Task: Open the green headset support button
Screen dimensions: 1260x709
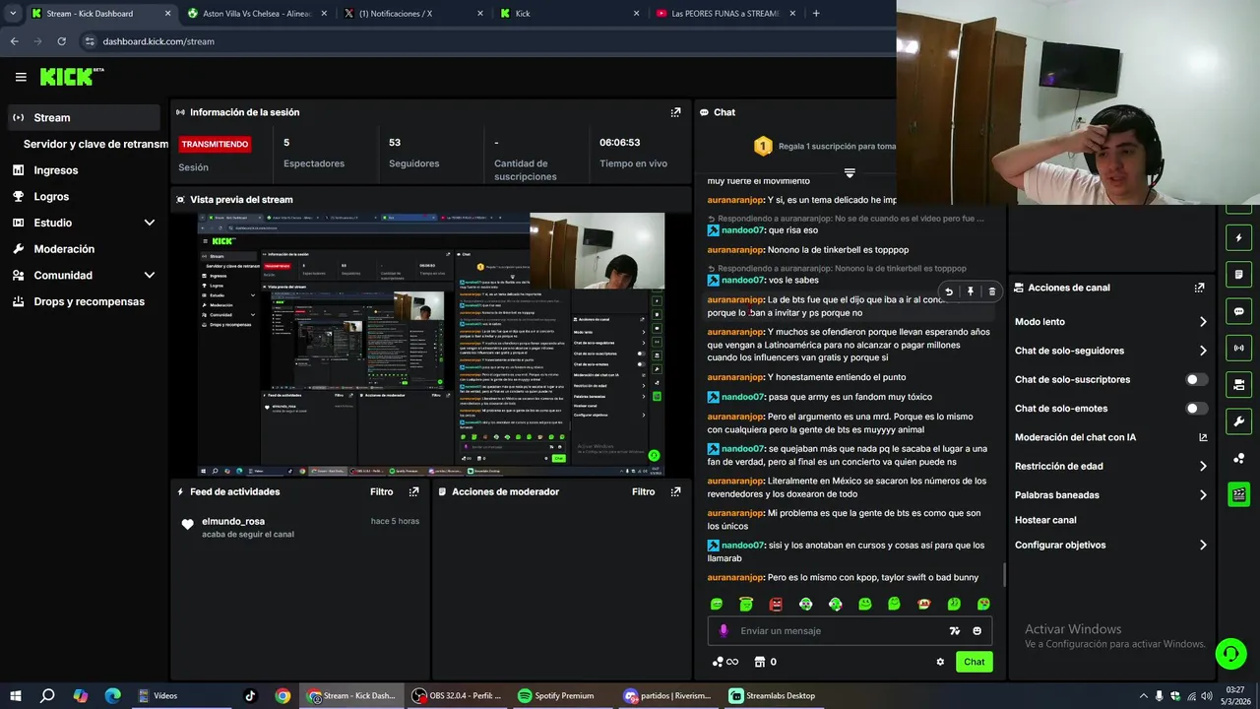Action: pos(1230,653)
